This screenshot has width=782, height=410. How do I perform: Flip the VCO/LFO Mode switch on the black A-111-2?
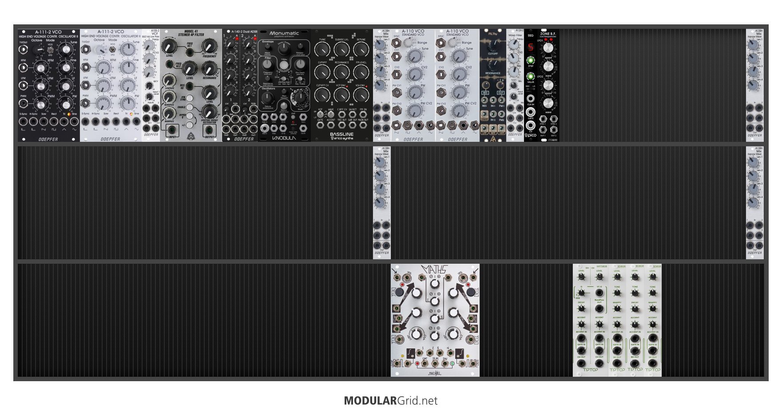click(50, 50)
